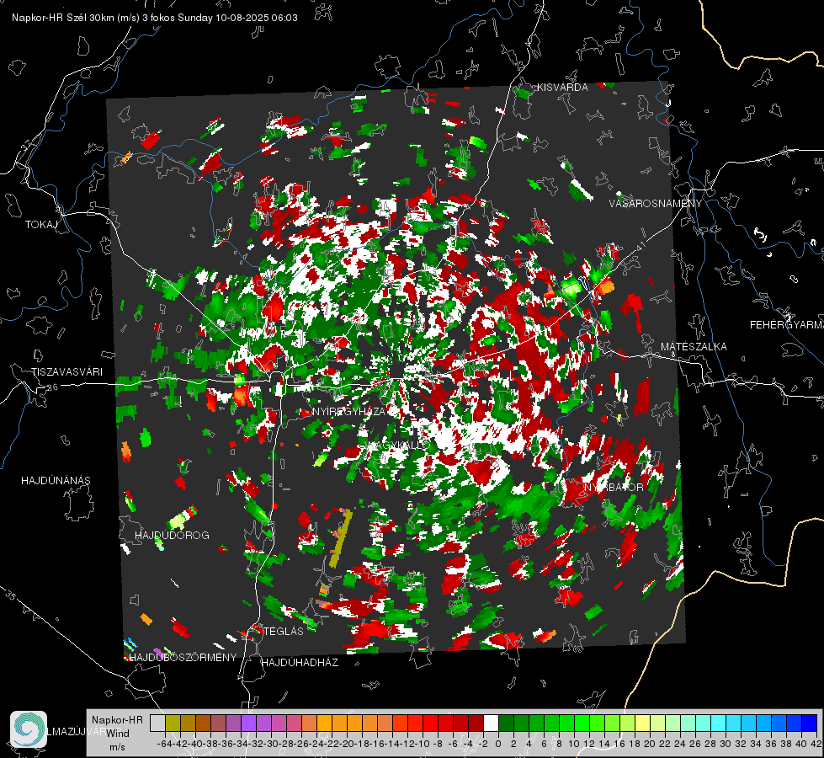The width and height of the screenshot is (824, 758).
Task: Choose the deep blue 40–42 legend swatch
Action: tap(810, 723)
